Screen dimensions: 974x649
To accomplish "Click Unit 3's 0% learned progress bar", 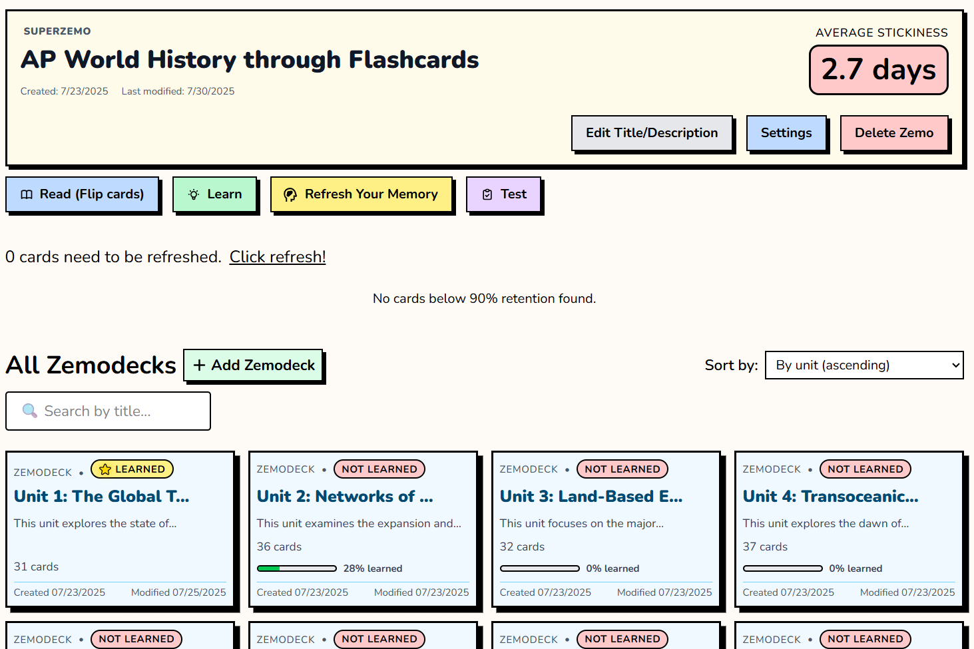I will 540,568.
